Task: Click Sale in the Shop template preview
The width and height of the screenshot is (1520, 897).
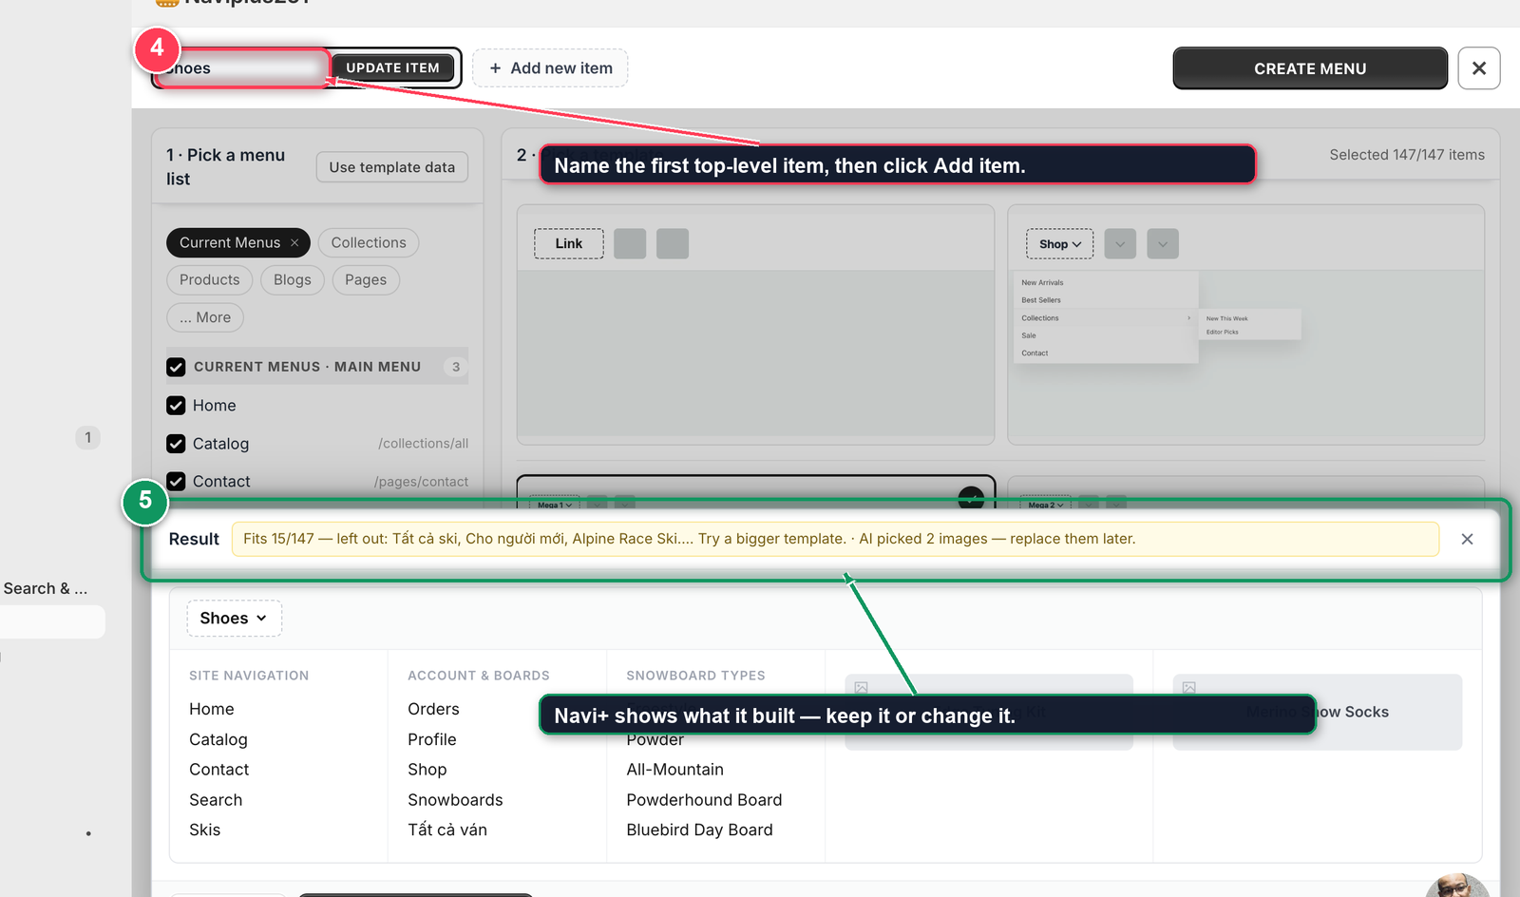Action: pyautogui.click(x=1029, y=335)
